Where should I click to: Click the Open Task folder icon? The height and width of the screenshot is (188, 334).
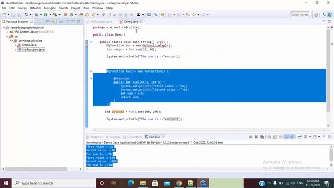tap(87, 15)
